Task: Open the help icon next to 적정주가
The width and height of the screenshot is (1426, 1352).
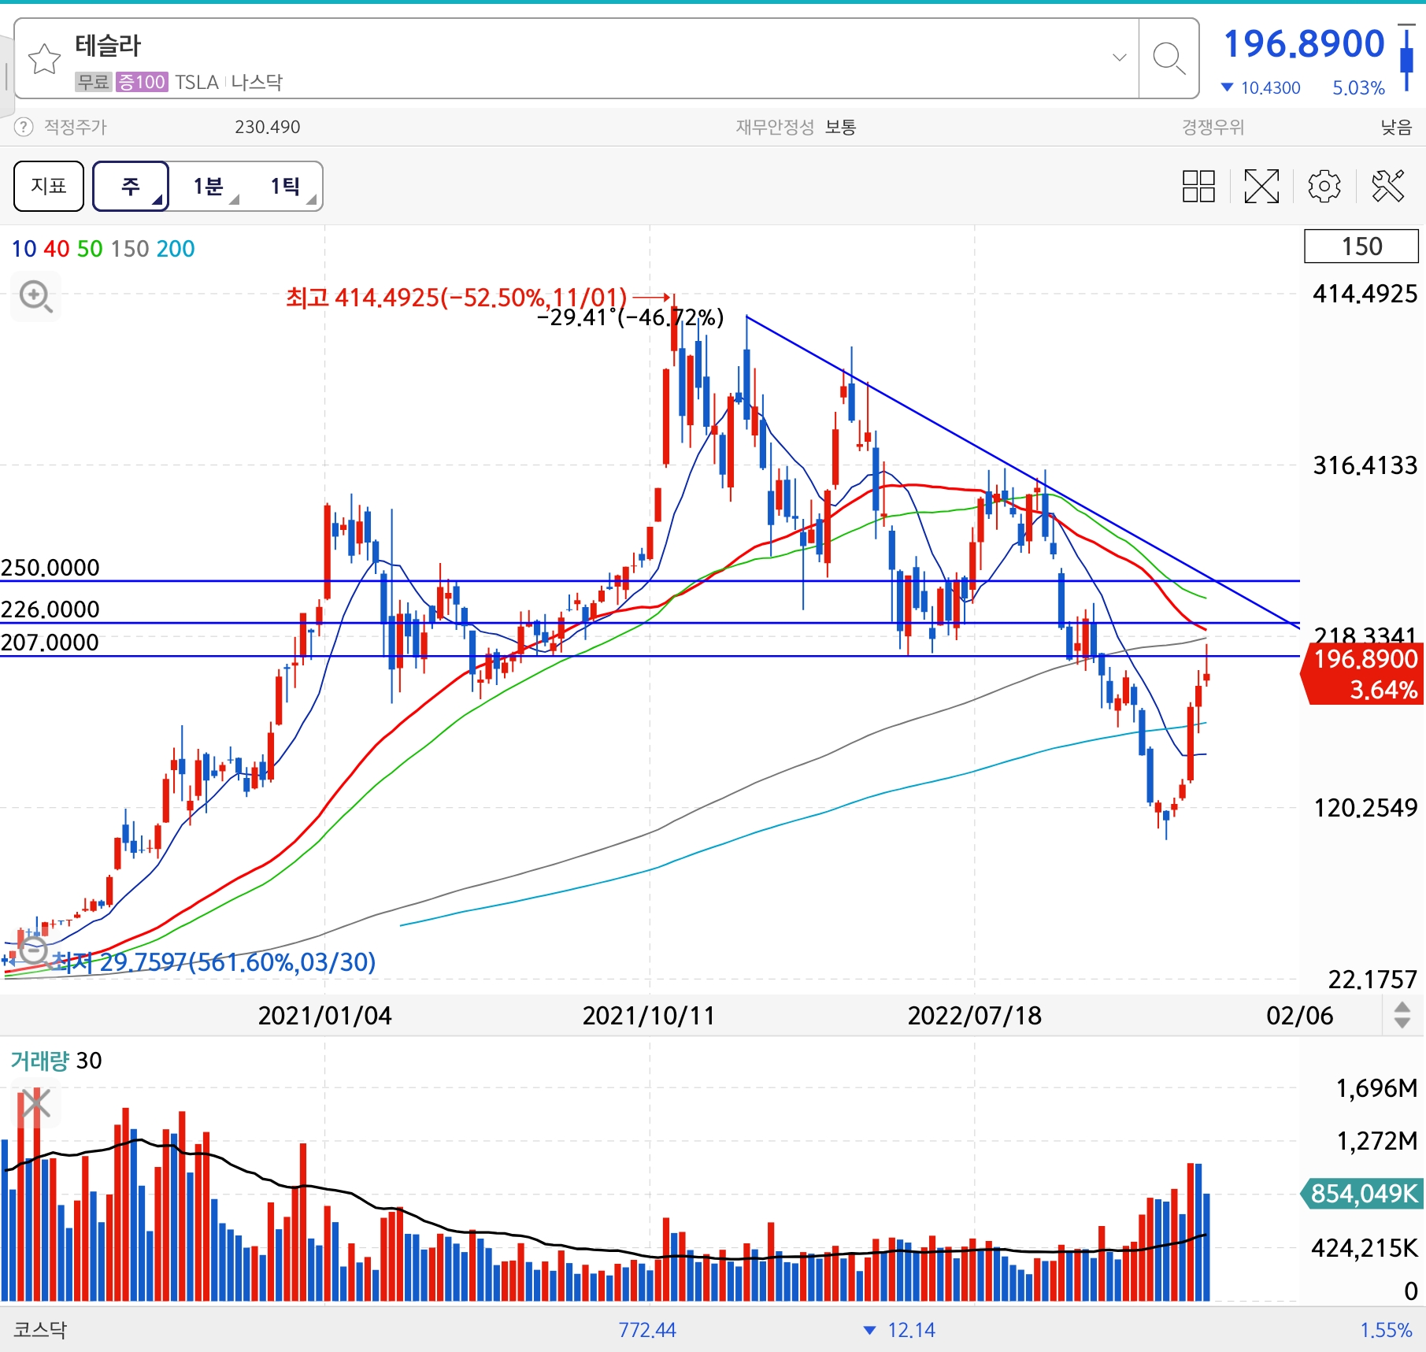Action: pyautogui.click(x=24, y=127)
